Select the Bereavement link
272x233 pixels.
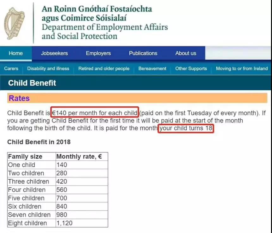(152, 69)
